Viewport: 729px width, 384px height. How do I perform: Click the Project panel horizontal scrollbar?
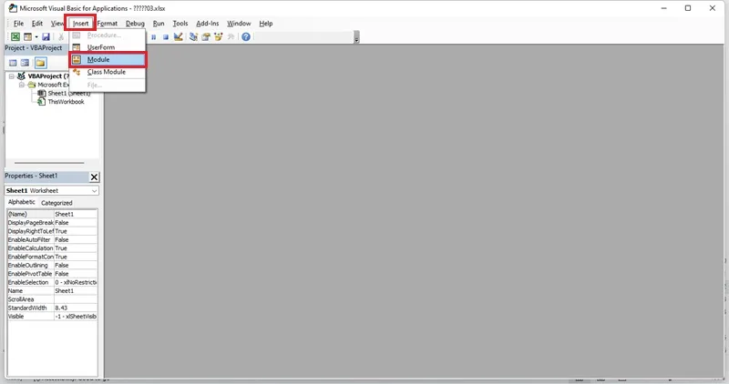pos(49,163)
